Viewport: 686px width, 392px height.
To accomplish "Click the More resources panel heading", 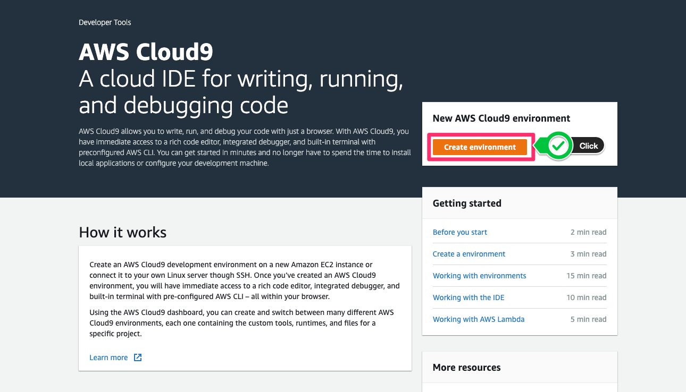I will point(466,368).
